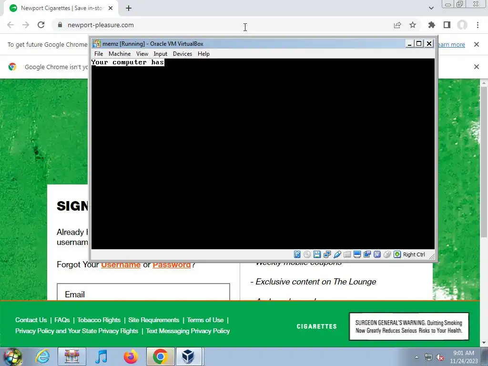The height and width of the screenshot is (366, 488).
Task: Click the Chrome forward arrow button
Action: 26,25
